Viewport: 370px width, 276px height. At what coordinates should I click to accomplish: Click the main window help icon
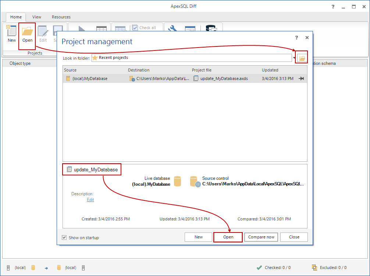(x=333, y=7)
